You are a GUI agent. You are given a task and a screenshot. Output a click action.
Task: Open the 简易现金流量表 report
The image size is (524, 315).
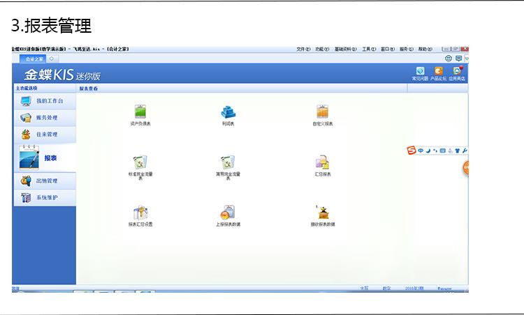pos(228,163)
